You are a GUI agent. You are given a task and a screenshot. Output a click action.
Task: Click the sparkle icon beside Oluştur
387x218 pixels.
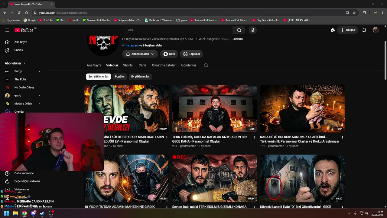point(333,30)
